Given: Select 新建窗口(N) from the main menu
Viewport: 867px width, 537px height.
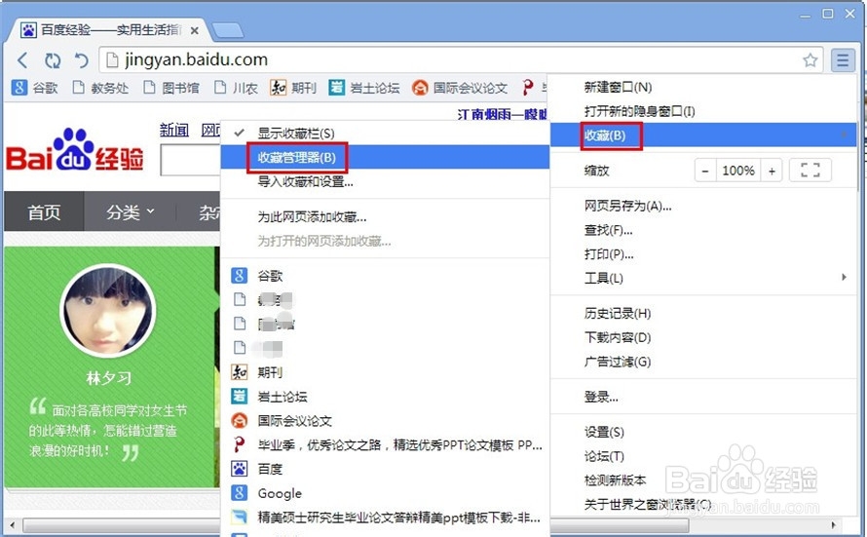Looking at the screenshot, I should tap(703, 87).
